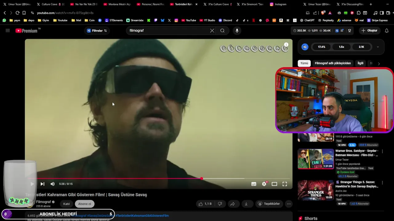
Task: Open the Brave Shields lion icon
Action: click(323, 13)
